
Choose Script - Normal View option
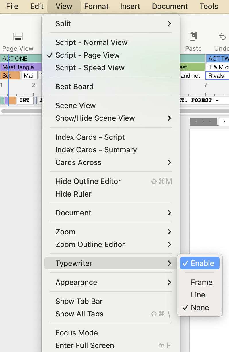coord(111,42)
